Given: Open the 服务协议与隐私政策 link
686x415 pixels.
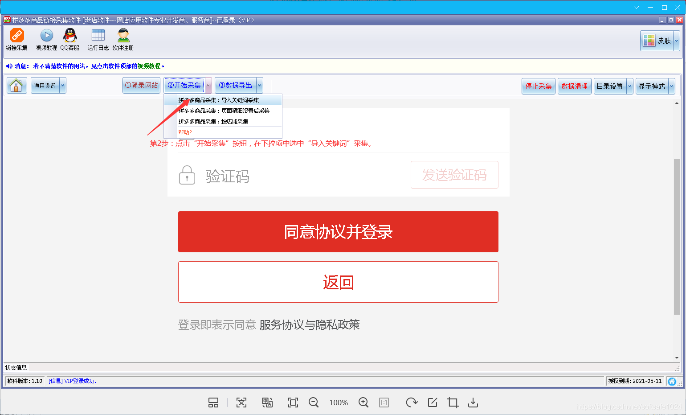Looking at the screenshot, I should click(310, 325).
